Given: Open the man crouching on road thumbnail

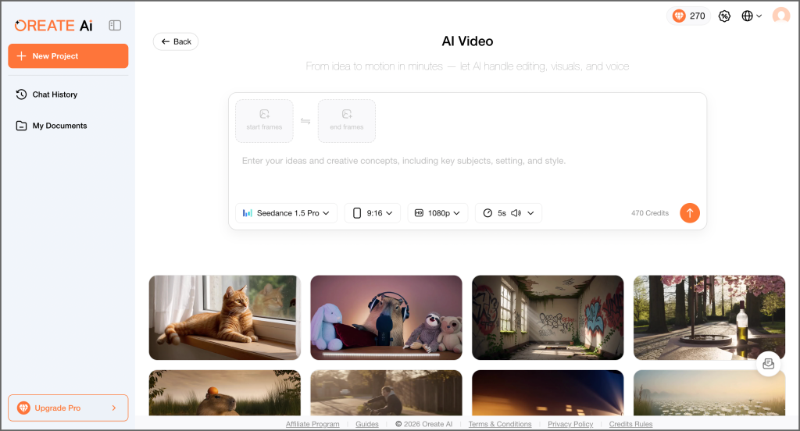Looking at the screenshot, I should (x=386, y=393).
